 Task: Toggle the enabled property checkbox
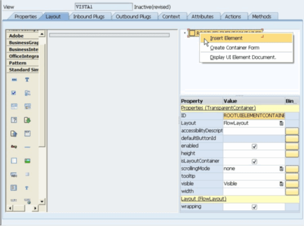(254, 146)
